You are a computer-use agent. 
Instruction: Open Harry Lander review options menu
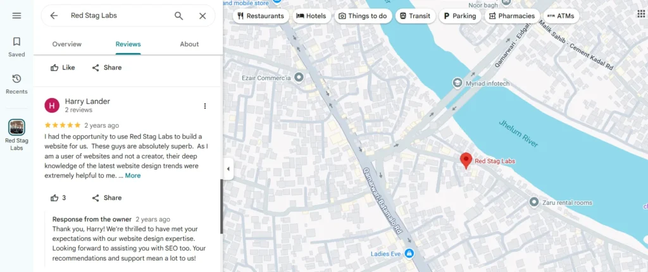(204, 106)
